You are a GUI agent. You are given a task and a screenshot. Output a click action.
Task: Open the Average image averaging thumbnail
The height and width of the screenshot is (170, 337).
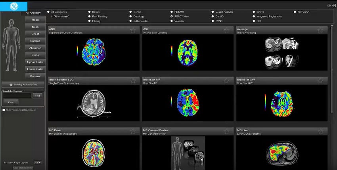click(x=282, y=52)
